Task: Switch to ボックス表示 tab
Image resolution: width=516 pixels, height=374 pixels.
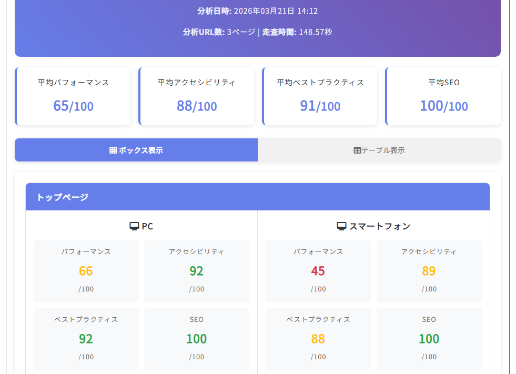Action: 136,150
